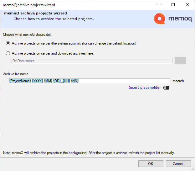Click the 'Archive file name' label
Screen dimensions: 195x171
(x=16, y=74)
